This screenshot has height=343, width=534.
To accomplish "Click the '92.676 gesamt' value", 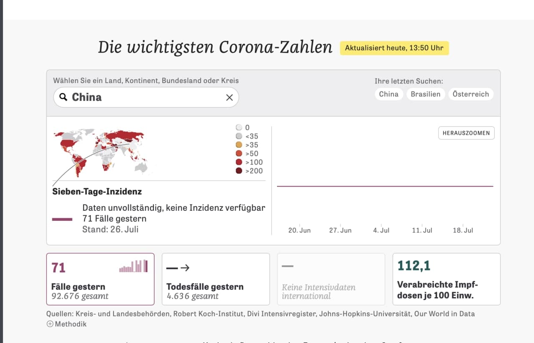I will click(x=80, y=296).
